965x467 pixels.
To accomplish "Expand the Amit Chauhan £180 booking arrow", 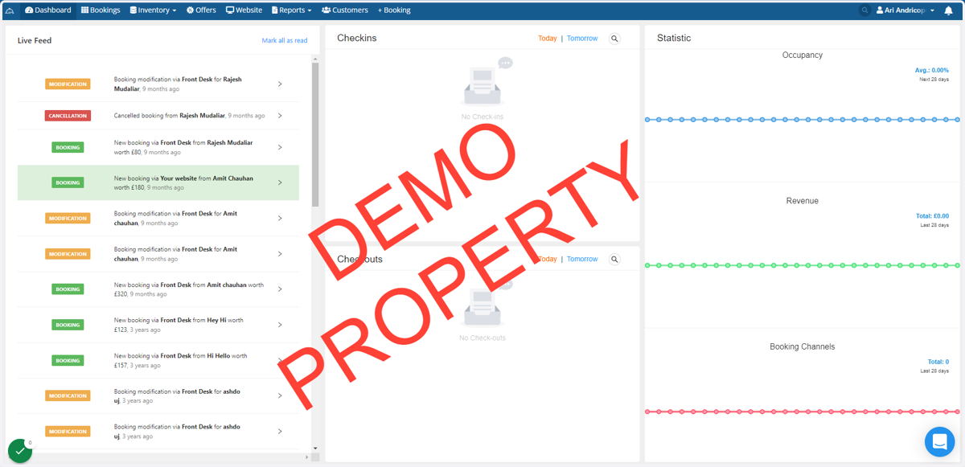I will pyautogui.click(x=280, y=182).
